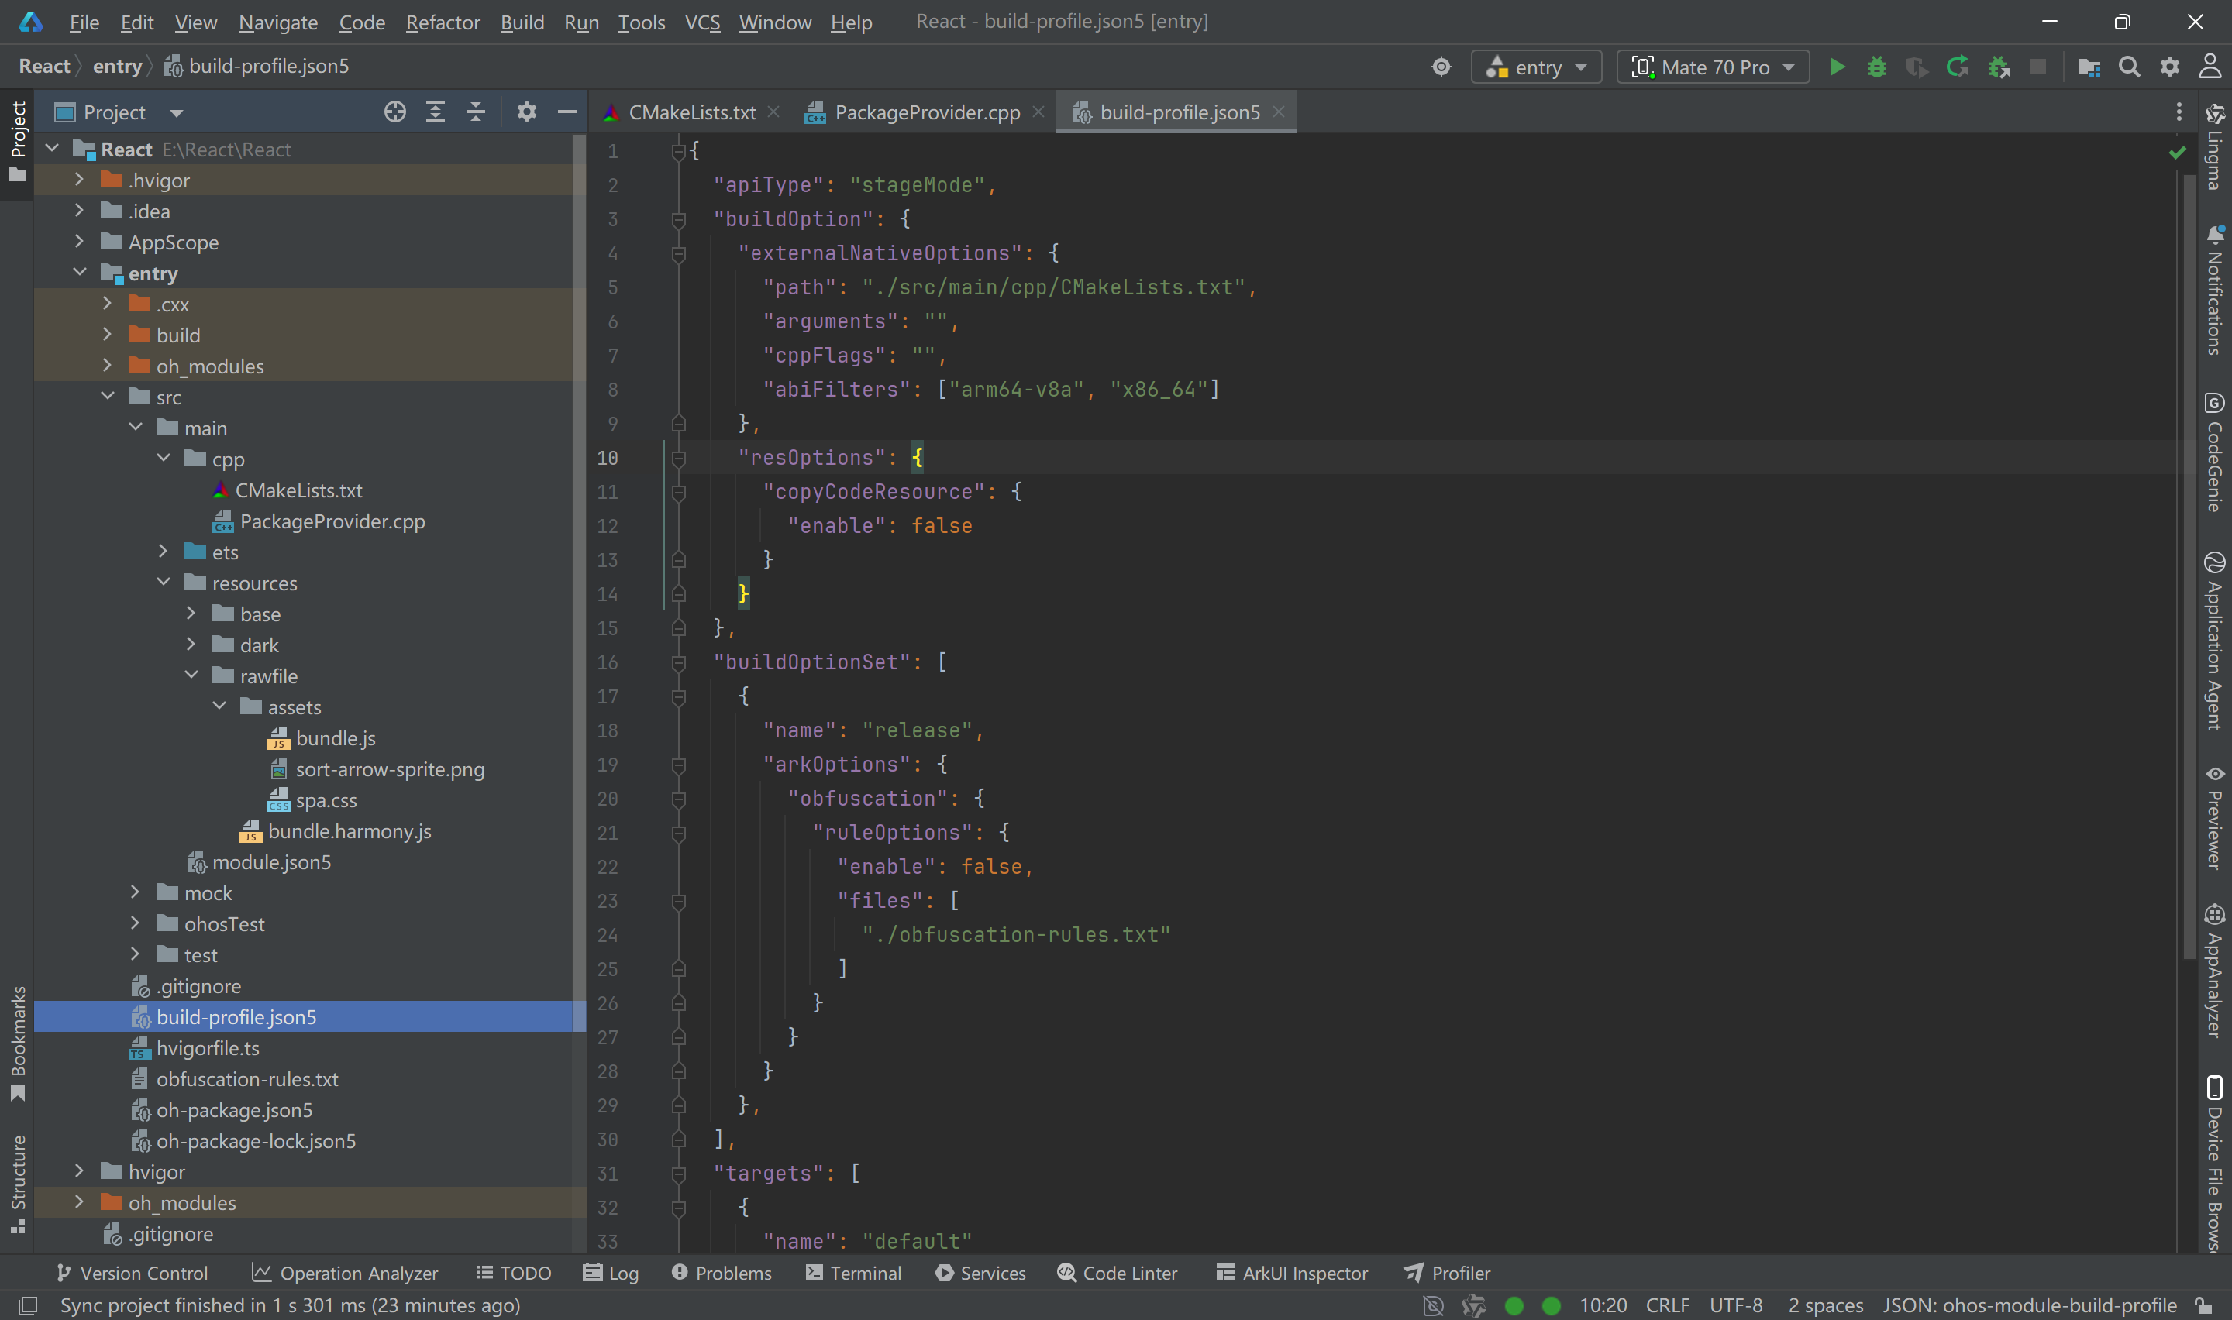Screen dimensions: 2232x1320
Task: Click the Stop button in toolbar
Action: 2037,67
